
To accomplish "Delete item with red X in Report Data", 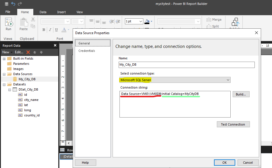I will coord(28,52).
